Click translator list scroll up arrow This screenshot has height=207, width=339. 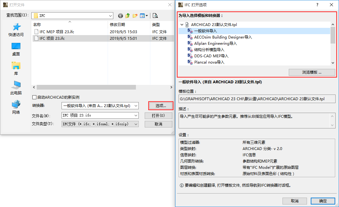[333, 24]
